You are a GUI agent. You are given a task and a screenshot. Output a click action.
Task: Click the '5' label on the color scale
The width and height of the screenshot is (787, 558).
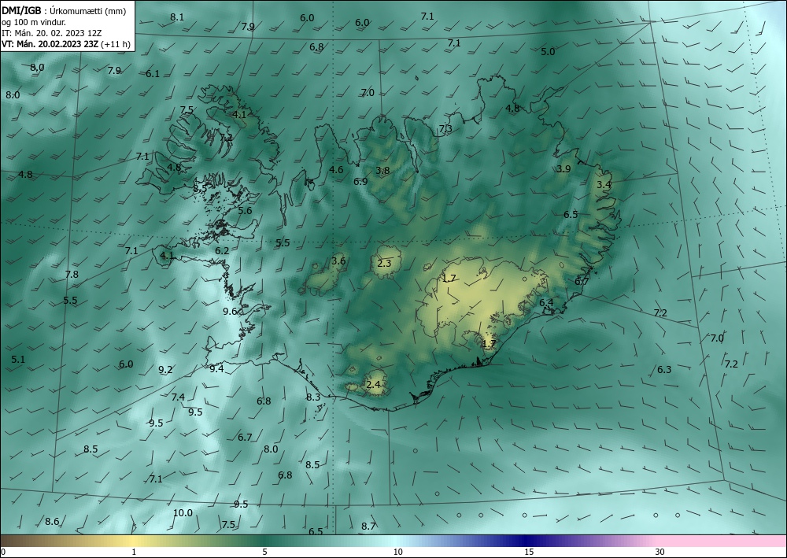(264, 552)
